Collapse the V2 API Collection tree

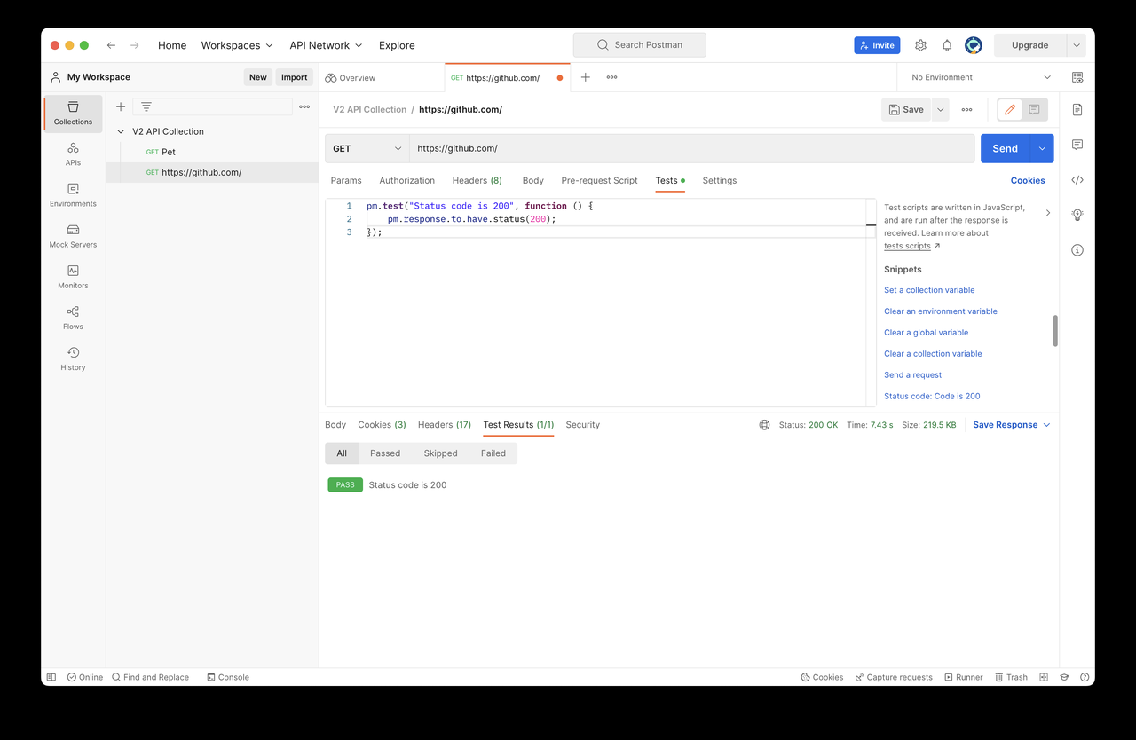coord(121,131)
